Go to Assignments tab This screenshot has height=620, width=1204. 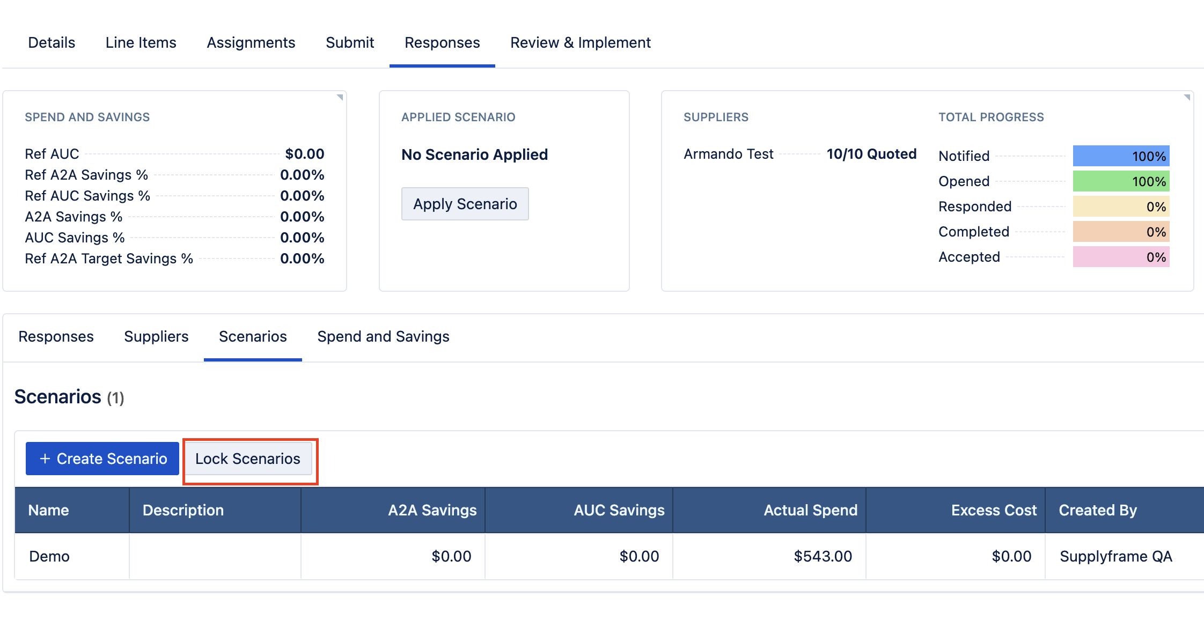251,42
